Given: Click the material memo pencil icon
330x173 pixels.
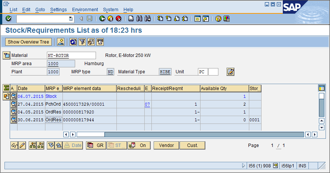Looking at the screenshot, I should (x=230, y=72).
